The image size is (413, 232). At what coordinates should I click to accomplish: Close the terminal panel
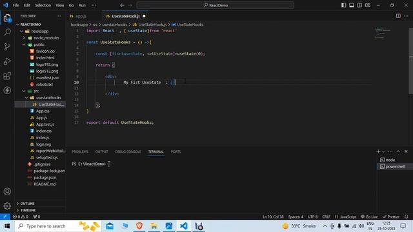pos(406,151)
